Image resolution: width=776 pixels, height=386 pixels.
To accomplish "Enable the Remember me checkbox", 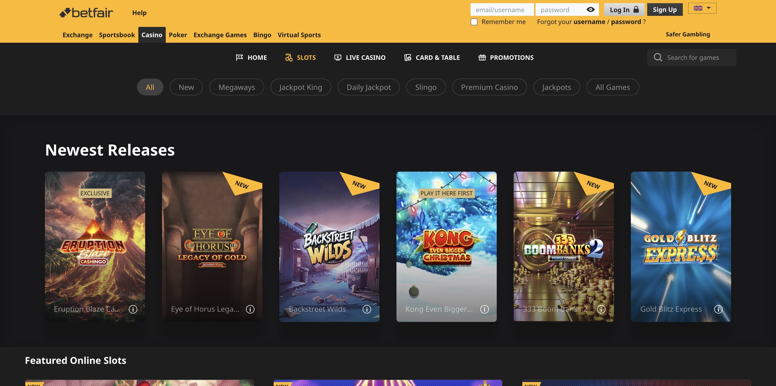I will (474, 22).
